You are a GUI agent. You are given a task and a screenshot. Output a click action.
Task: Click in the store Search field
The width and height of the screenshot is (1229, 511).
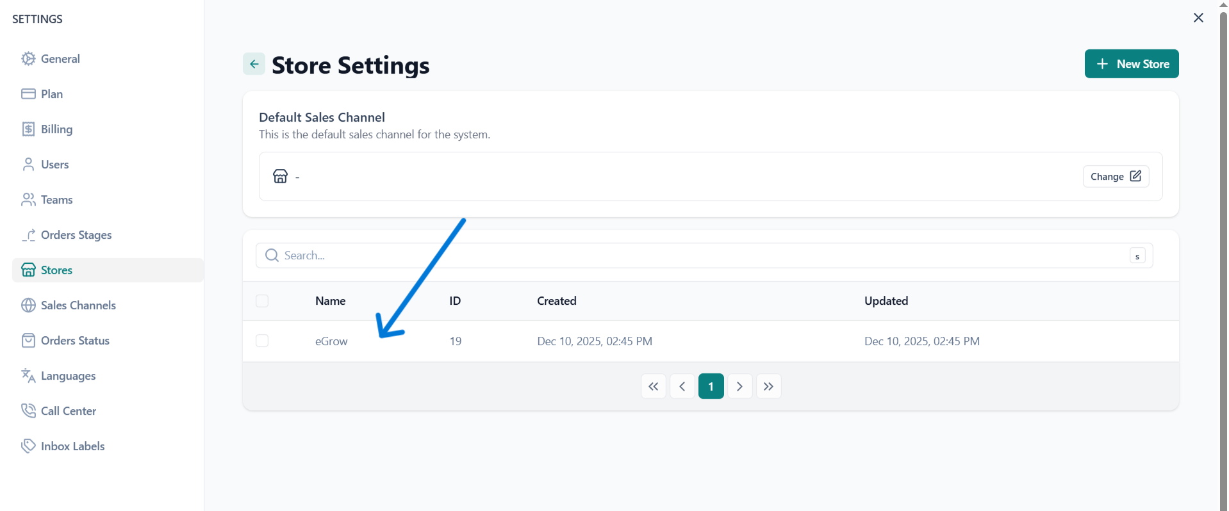pyautogui.click(x=641, y=255)
